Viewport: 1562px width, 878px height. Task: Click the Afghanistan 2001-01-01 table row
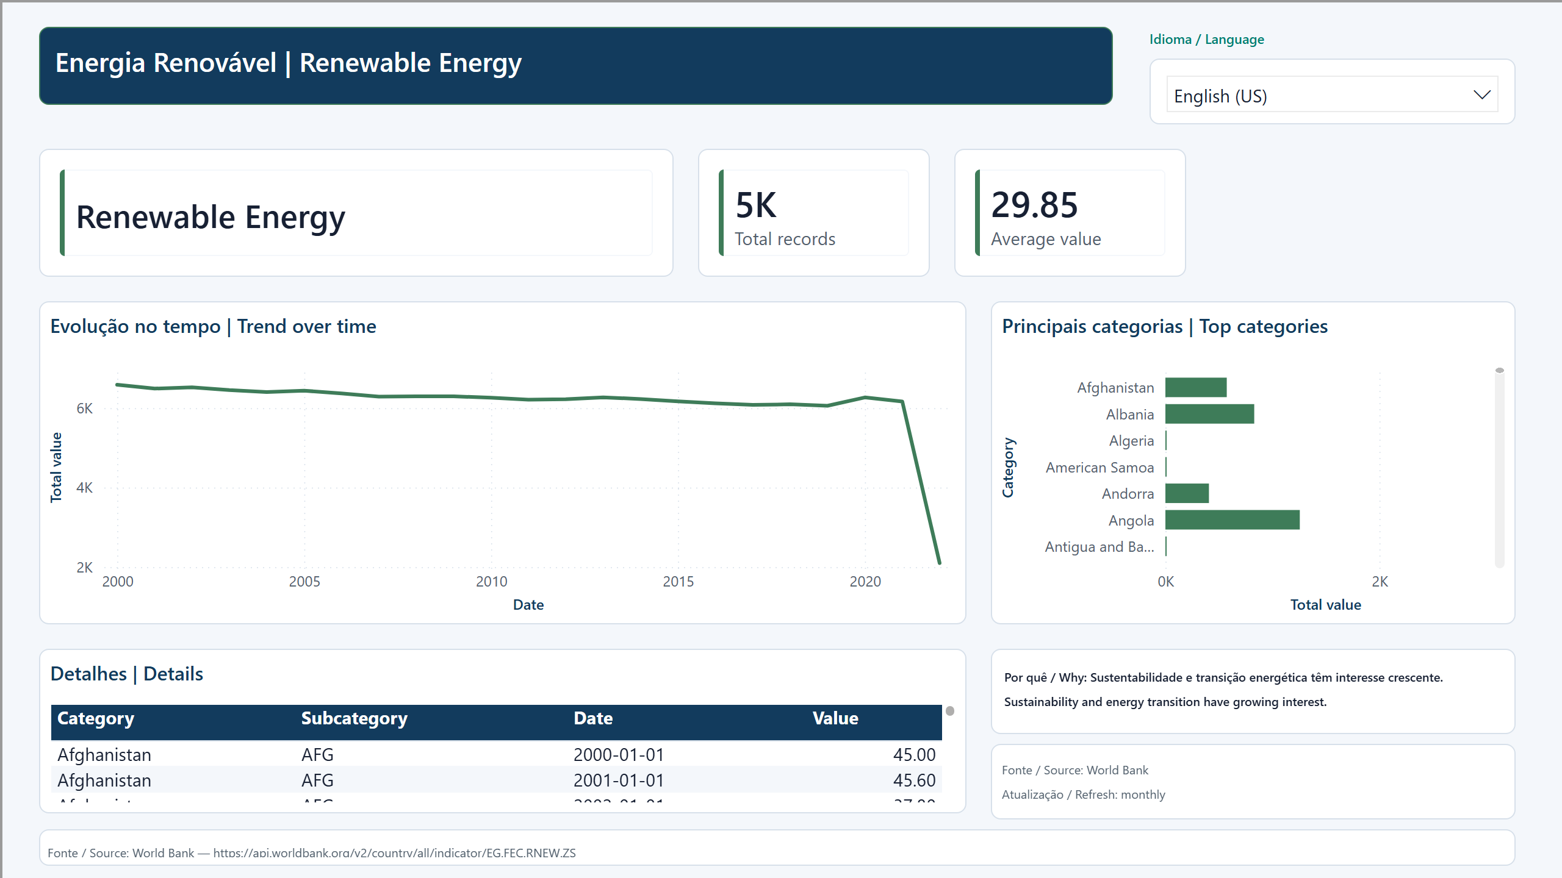pos(496,780)
